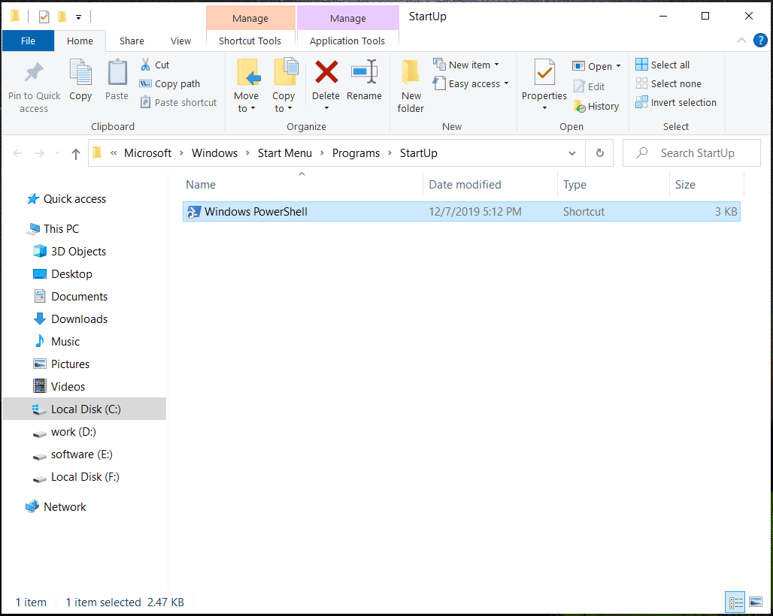773x616 pixels.
Task: Click Programs in the breadcrumb path
Action: pyautogui.click(x=356, y=153)
